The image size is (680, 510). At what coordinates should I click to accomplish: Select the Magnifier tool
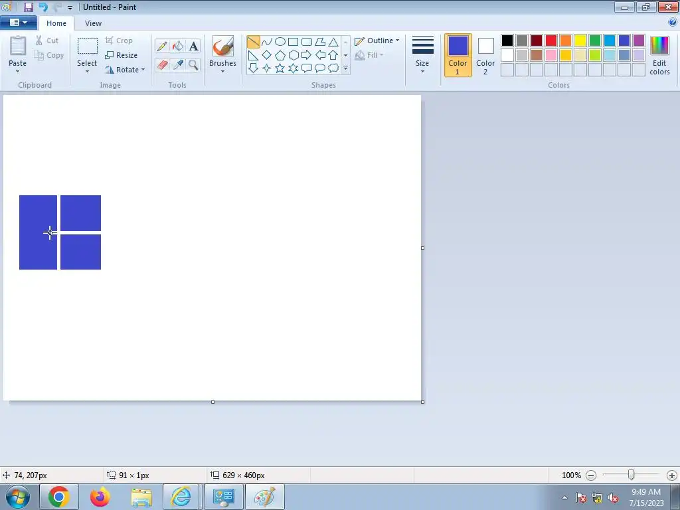[193, 64]
